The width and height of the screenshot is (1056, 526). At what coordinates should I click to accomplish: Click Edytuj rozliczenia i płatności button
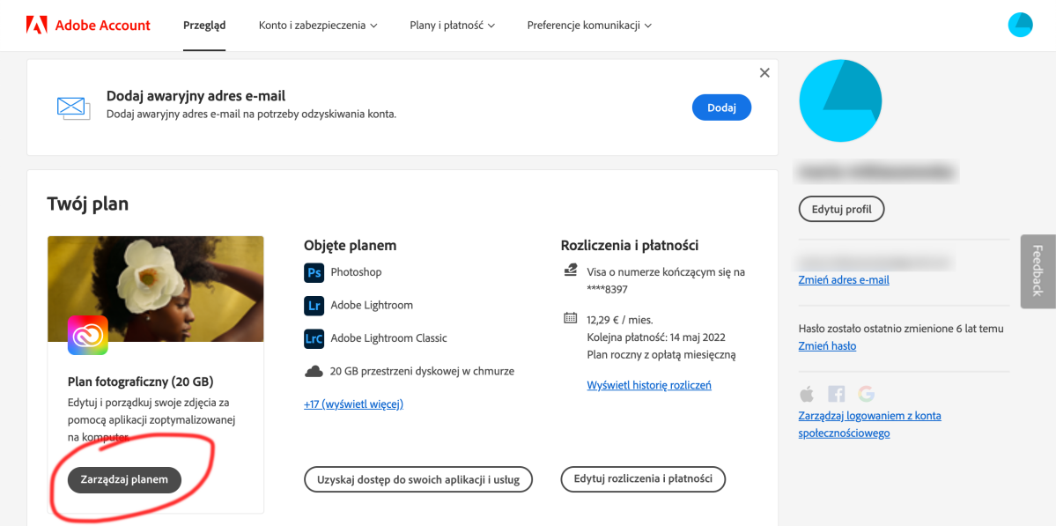coord(643,478)
